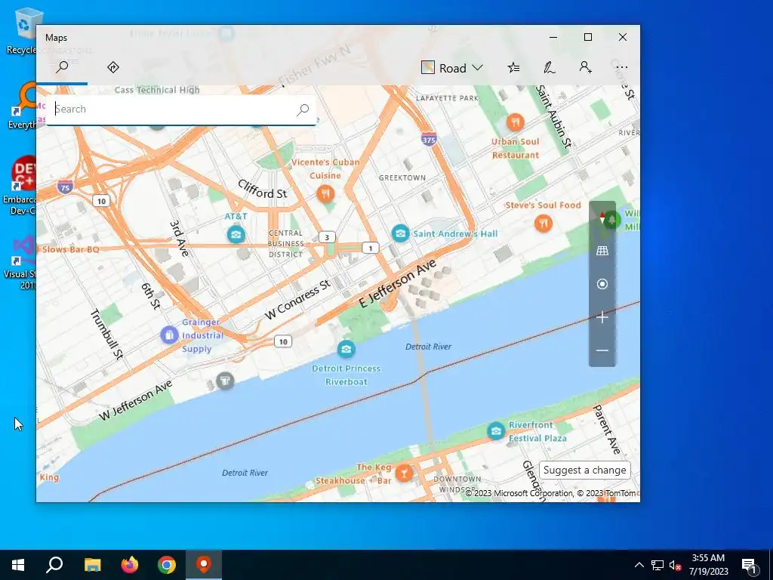Viewport: 773px width, 580px height.
Task: Select Riverfront Festival Plaza pin
Action: pos(496,431)
